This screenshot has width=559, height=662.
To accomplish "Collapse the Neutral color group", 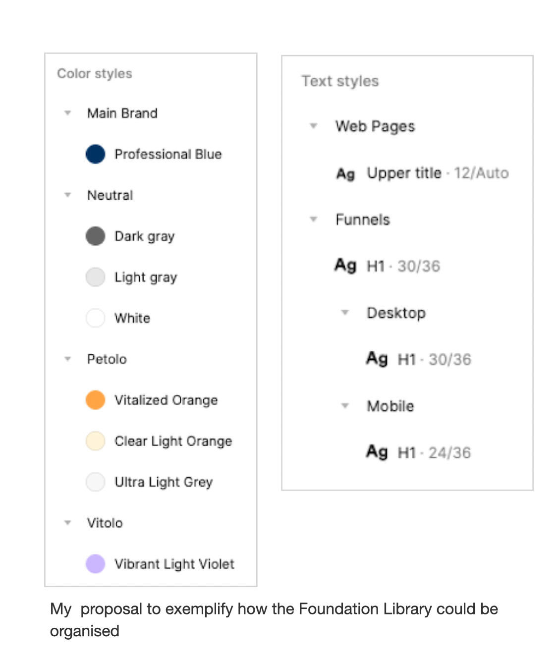I will (68, 195).
